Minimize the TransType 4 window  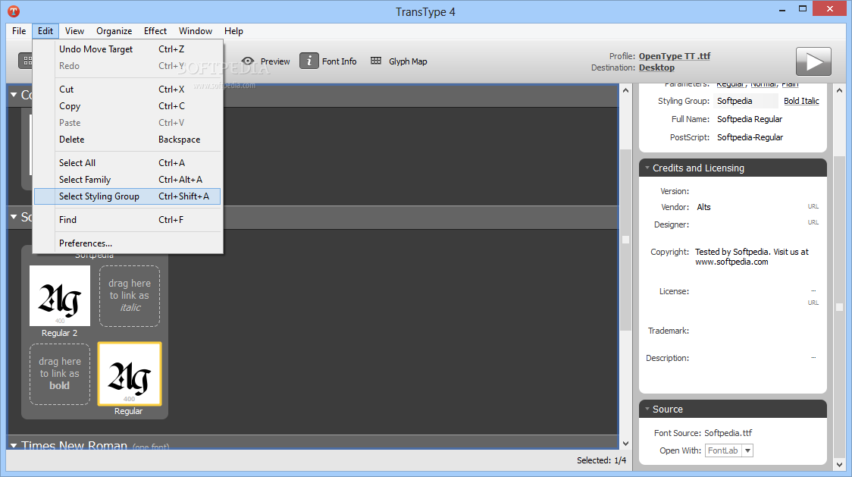point(782,9)
